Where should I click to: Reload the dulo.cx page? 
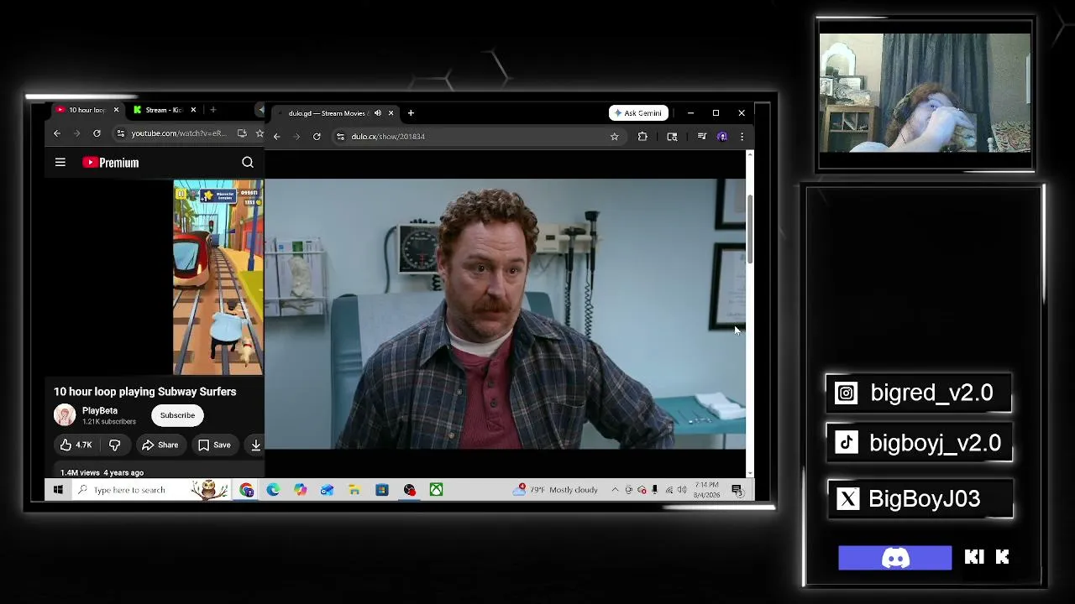[x=317, y=137]
